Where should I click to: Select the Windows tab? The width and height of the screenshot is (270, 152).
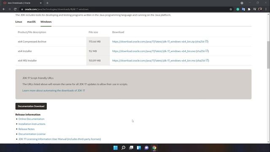click(46, 22)
